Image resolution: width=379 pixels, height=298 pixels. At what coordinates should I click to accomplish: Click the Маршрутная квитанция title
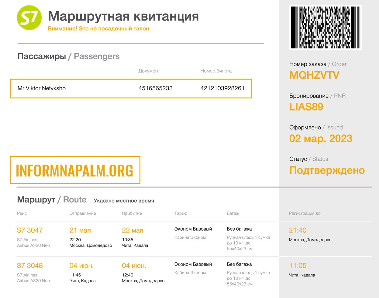point(123,16)
